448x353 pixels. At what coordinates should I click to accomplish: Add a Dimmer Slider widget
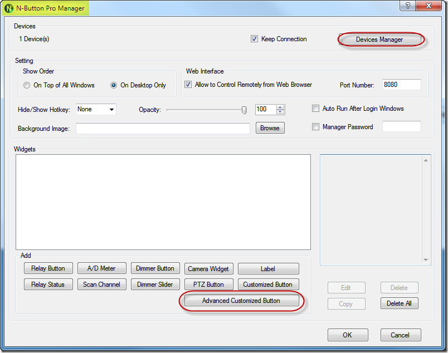155,285
